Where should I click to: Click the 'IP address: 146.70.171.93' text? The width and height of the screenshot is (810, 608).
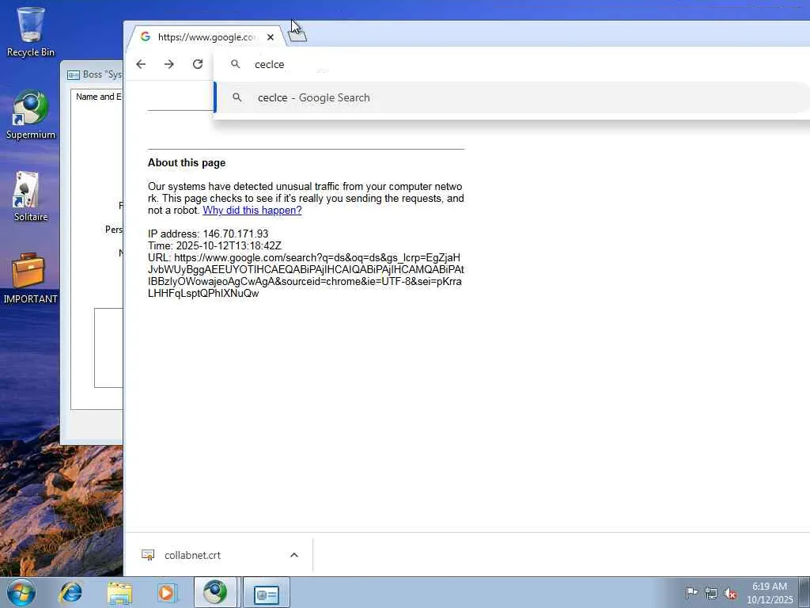click(208, 234)
